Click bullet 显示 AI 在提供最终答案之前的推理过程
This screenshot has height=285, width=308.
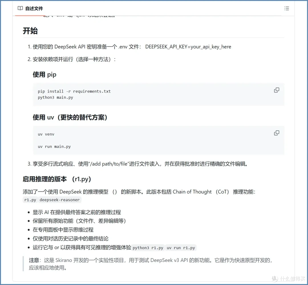[77, 212]
